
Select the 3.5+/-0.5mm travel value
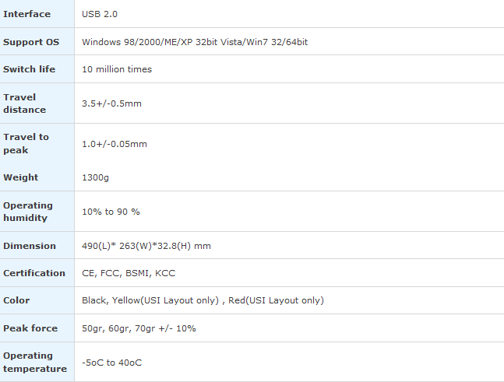pos(111,103)
